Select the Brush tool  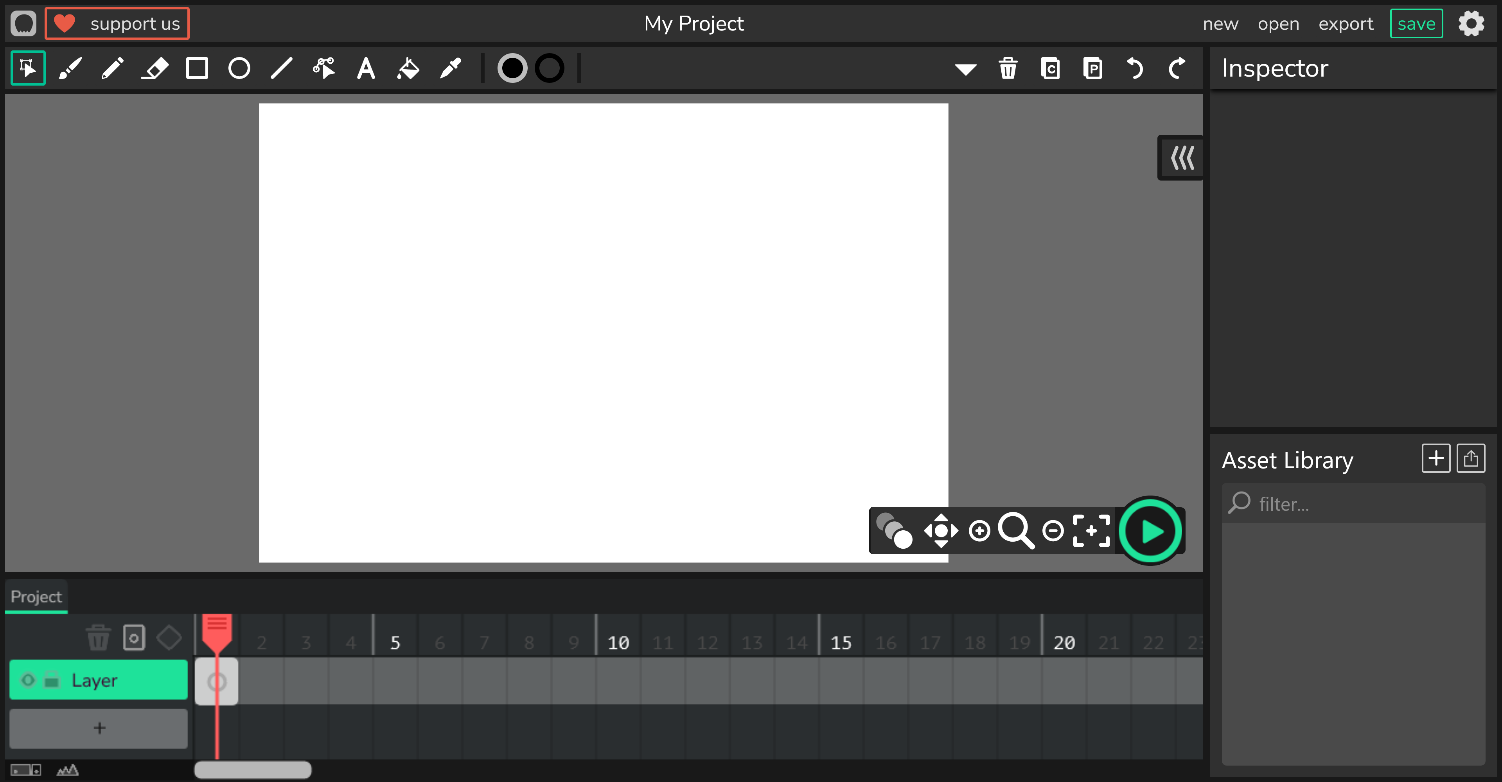[x=69, y=68]
